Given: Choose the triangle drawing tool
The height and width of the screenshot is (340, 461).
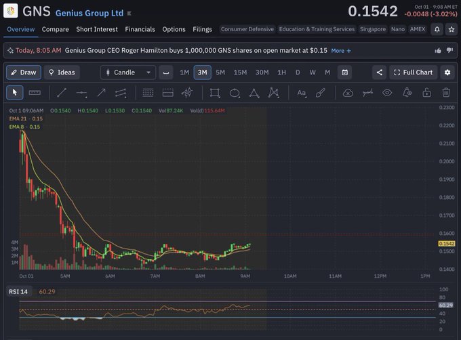Looking at the screenshot, I should click(254, 93).
